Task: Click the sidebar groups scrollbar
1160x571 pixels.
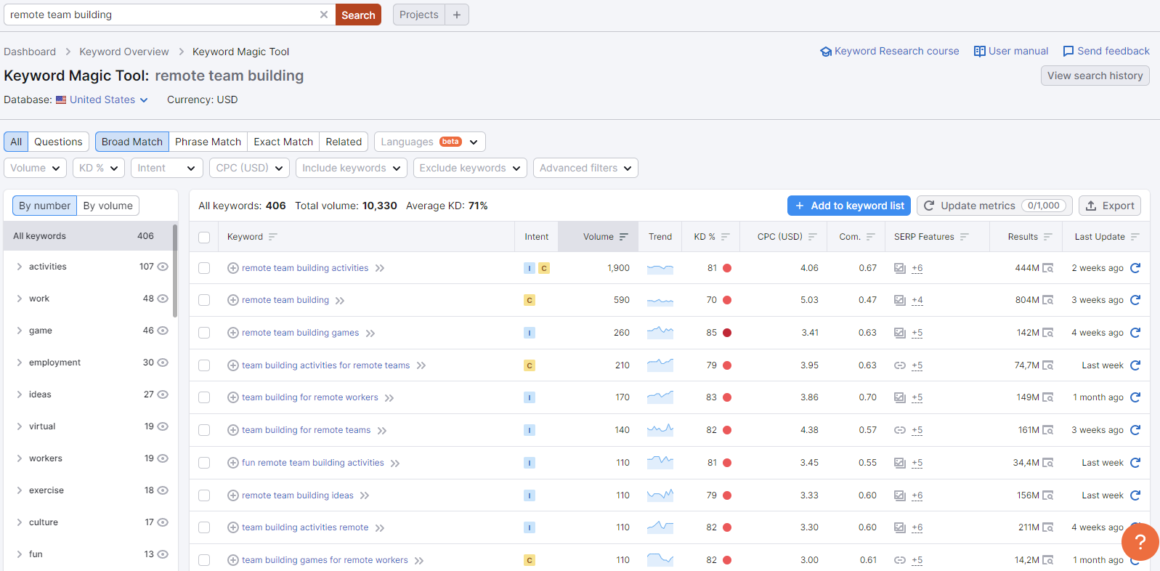Action: 175,270
